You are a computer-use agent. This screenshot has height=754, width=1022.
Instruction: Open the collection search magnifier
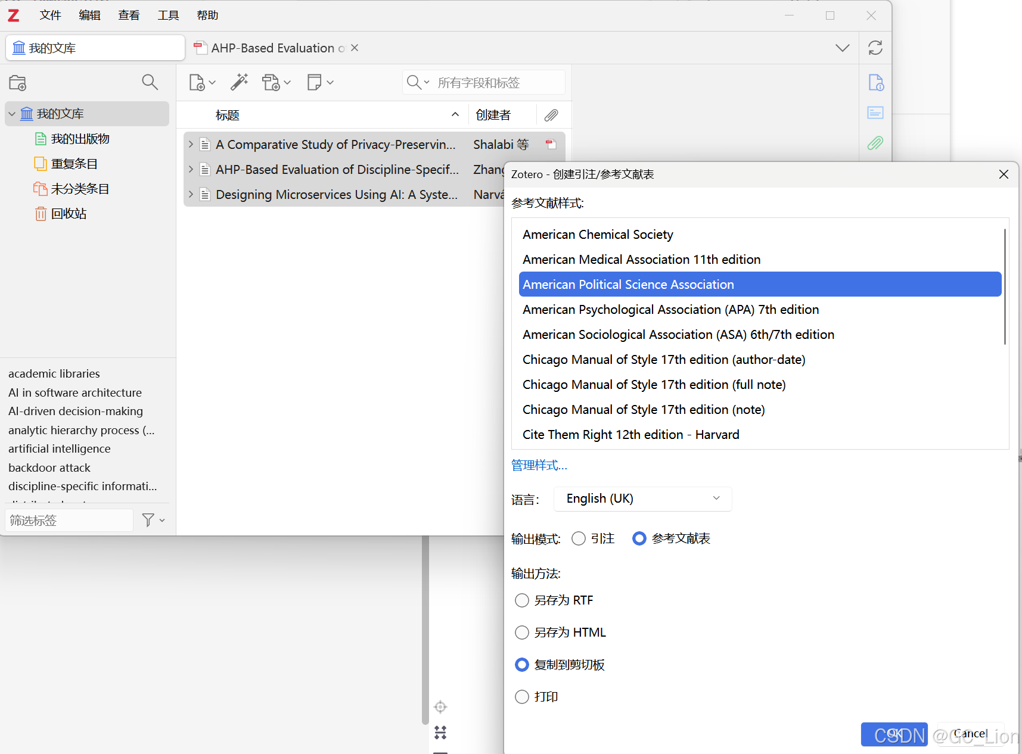[x=150, y=82]
